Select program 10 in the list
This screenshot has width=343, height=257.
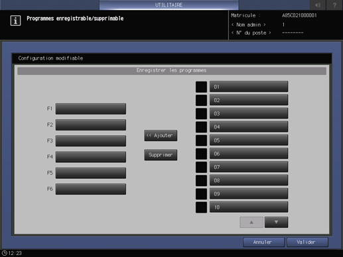pyautogui.click(x=249, y=207)
